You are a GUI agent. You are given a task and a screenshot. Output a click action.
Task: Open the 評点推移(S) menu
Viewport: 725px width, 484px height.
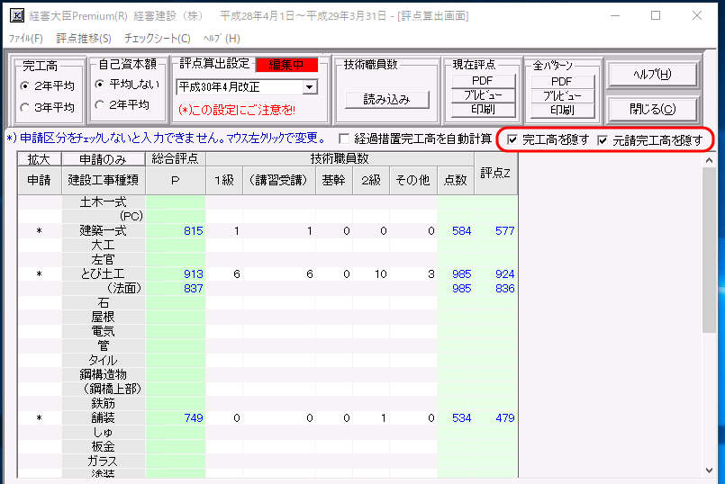84,39
